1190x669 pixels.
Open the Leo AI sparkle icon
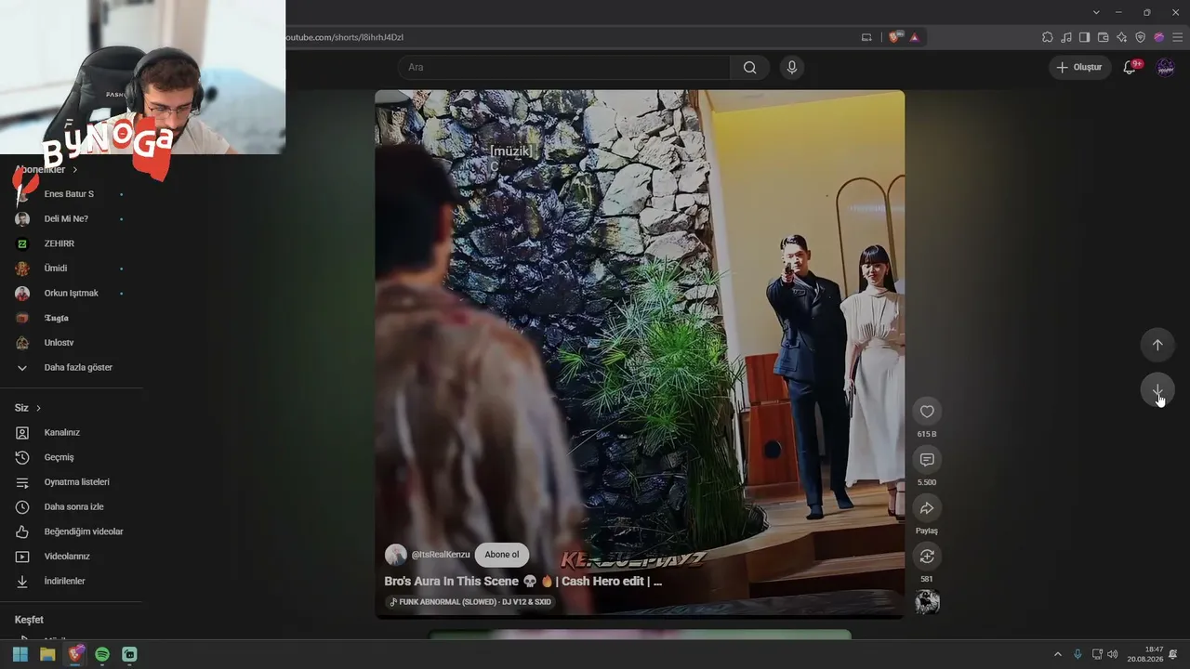(x=1122, y=37)
